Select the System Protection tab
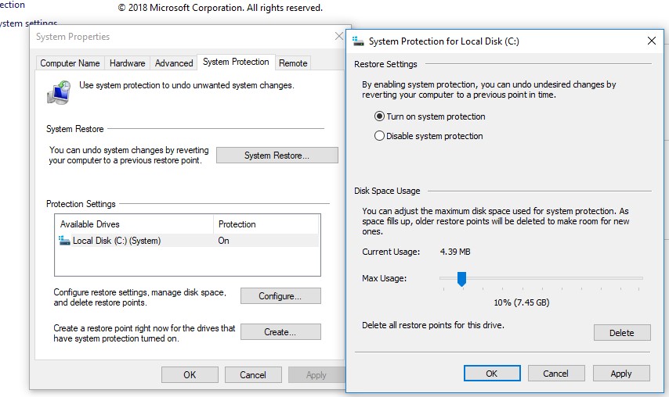The height and width of the screenshot is (397, 669). [x=235, y=63]
